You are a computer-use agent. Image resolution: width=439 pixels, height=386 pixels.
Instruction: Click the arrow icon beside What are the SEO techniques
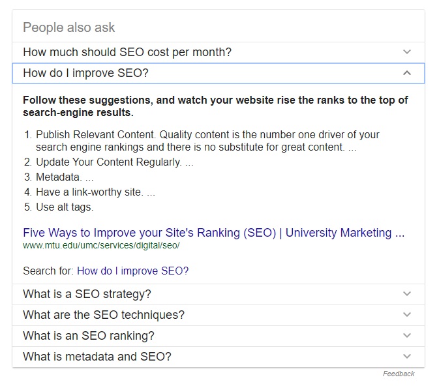click(407, 315)
